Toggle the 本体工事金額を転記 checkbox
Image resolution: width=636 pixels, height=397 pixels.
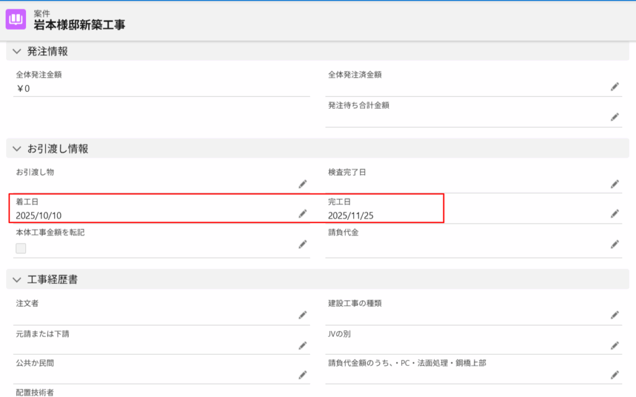click(x=21, y=249)
